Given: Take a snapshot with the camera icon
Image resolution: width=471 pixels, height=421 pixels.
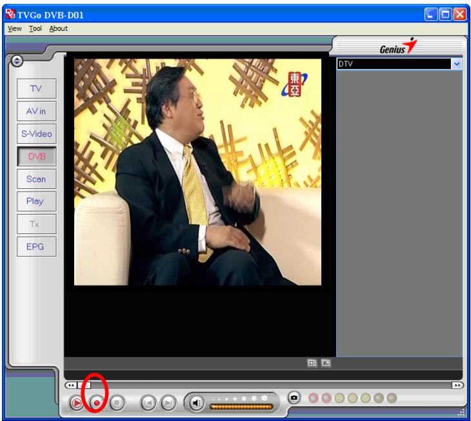Looking at the screenshot, I should [294, 398].
